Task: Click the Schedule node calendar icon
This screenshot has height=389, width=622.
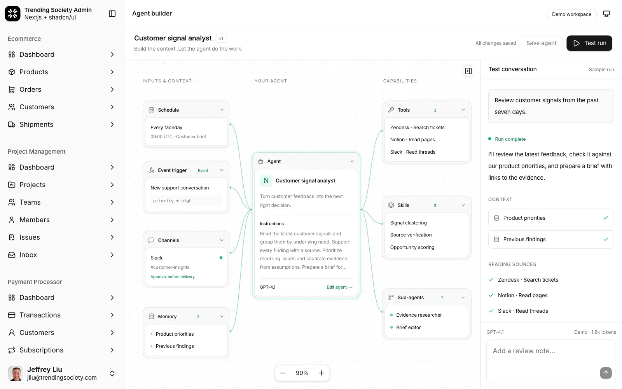Action: pyautogui.click(x=152, y=110)
